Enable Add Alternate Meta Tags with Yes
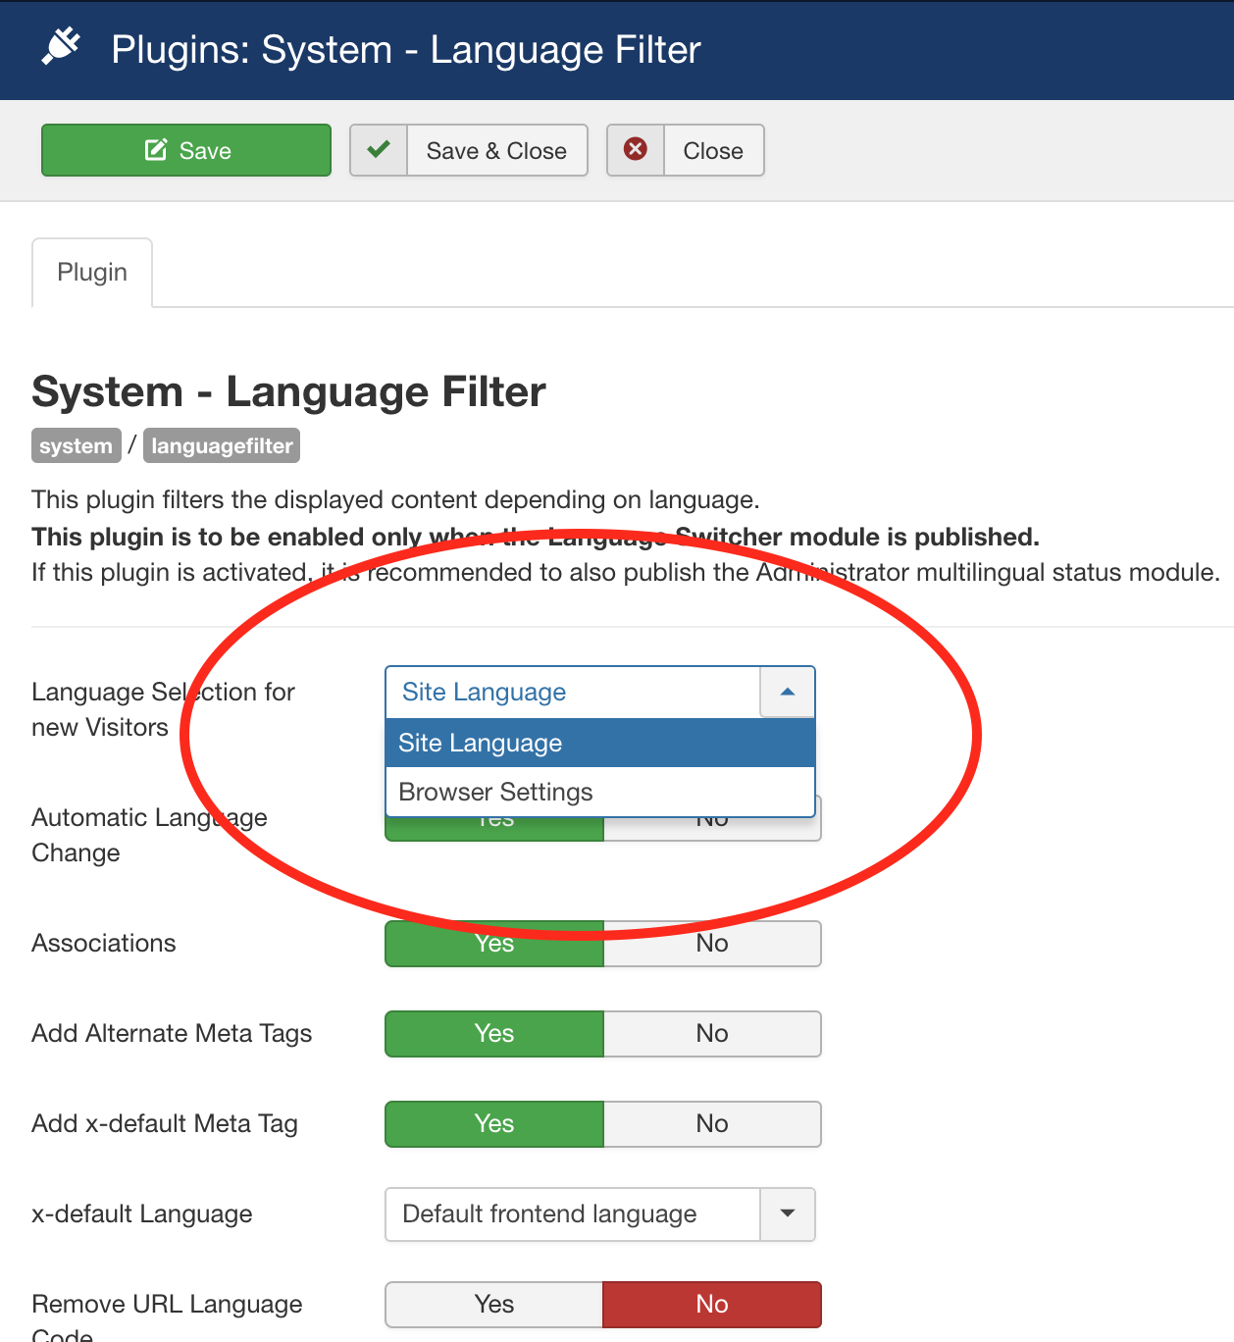The width and height of the screenshot is (1234, 1342). pyautogui.click(x=494, y=1034)
